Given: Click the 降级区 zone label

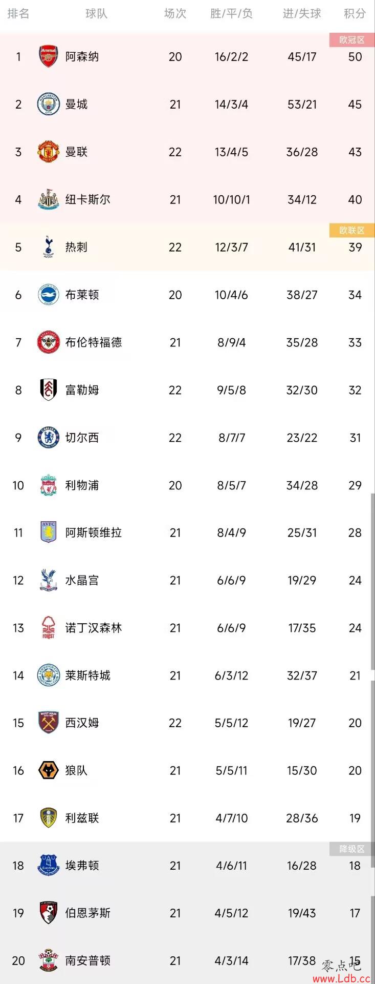Looking at the screenshot, I should click(x=352, y=849).
